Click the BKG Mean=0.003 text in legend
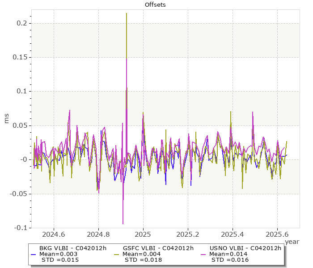Image resolution: width=313 pixels, height=268 pixels. pyautogui.click(x=59, y=254)
